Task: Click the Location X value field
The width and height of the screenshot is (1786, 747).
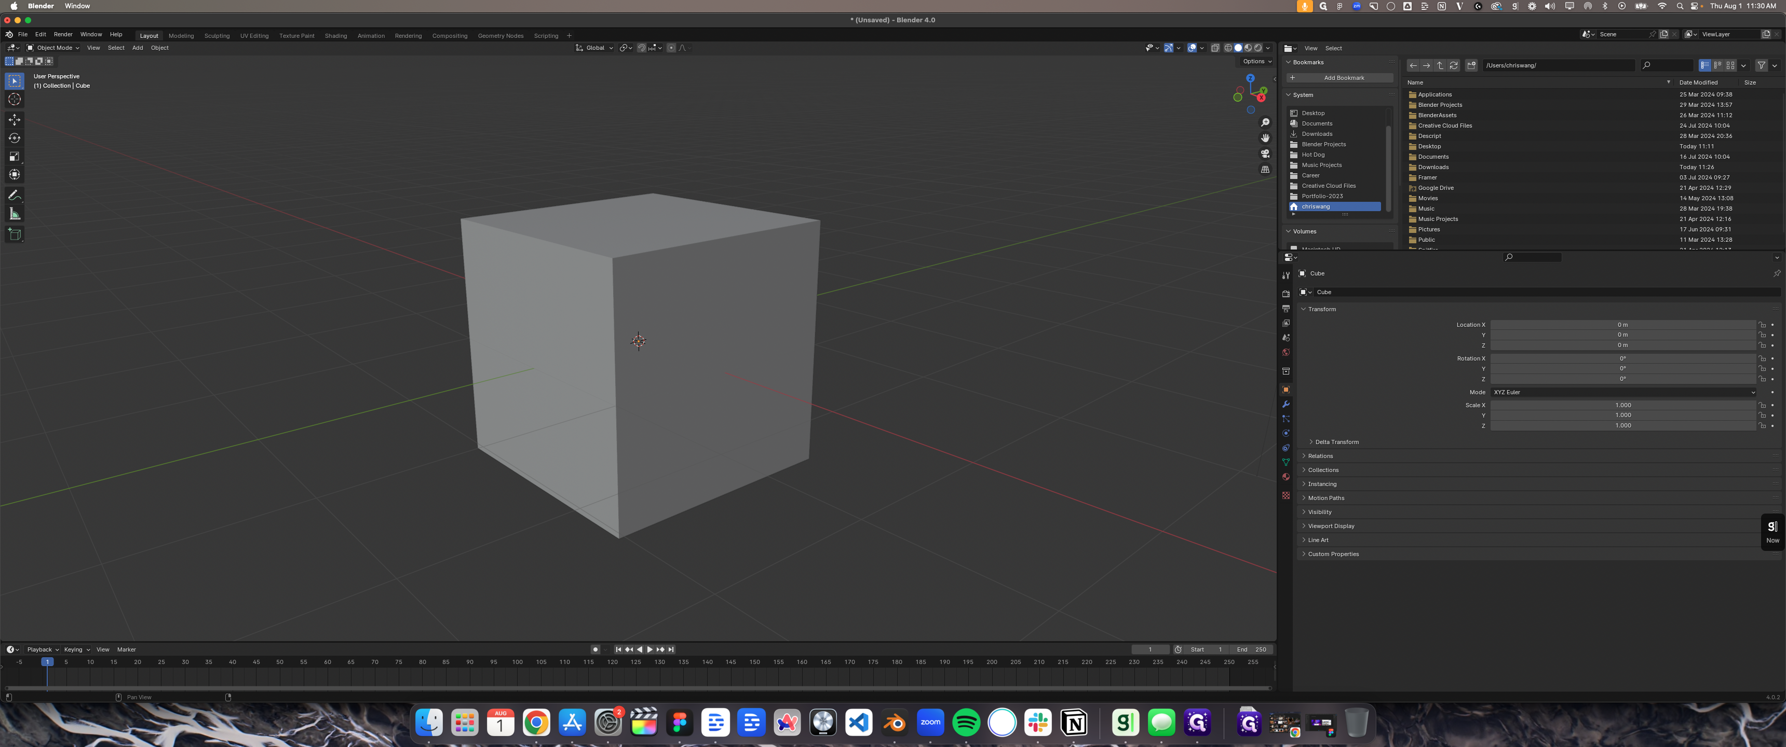Action: coord(1623,325)
